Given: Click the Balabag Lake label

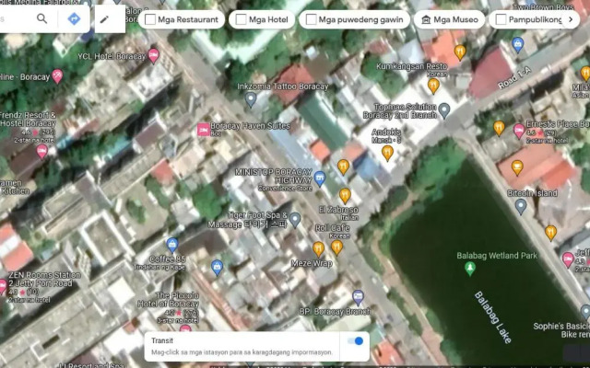Looking at the screenshot, I should point(492,316).
